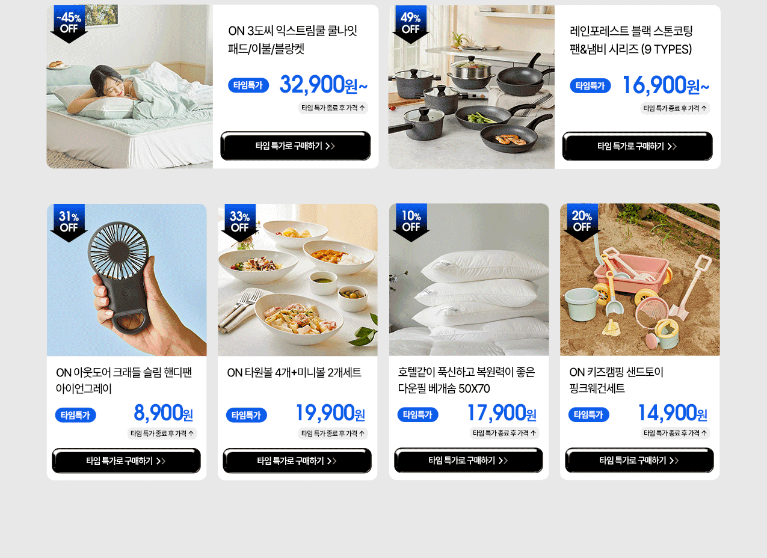The height and width of the screenshot is (558, 767).
Task: Buy the Rainforest pan series at time-sale price
Action: (x=637, y=146)
